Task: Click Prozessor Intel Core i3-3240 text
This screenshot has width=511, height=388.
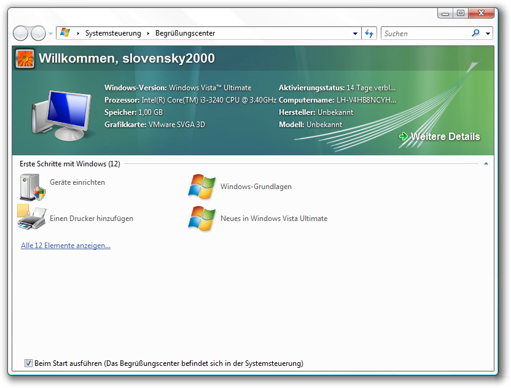Action: click(190, 100)
